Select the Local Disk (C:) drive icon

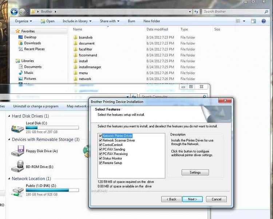17,129
